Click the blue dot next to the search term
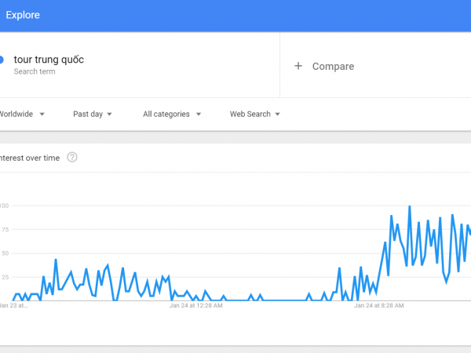Viewport: 471px width, 353px height. [x=2, y=60]
